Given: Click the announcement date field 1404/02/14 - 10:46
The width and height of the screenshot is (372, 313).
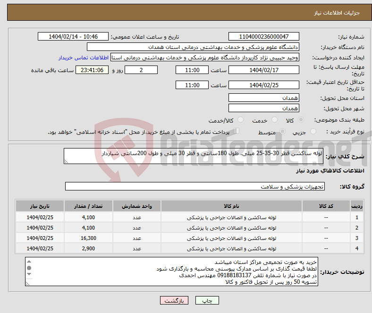Looking at the screenshot, I should pyautogui.click(x=73, y=36).
